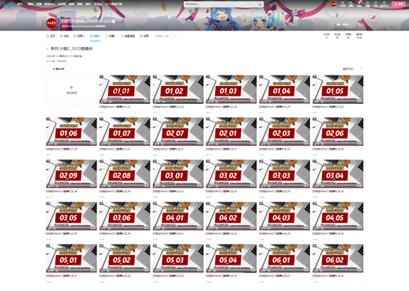The width and height of the screenshot is (409, 291).
Task: Open the 收藏 tab
Action: (111, 36)
